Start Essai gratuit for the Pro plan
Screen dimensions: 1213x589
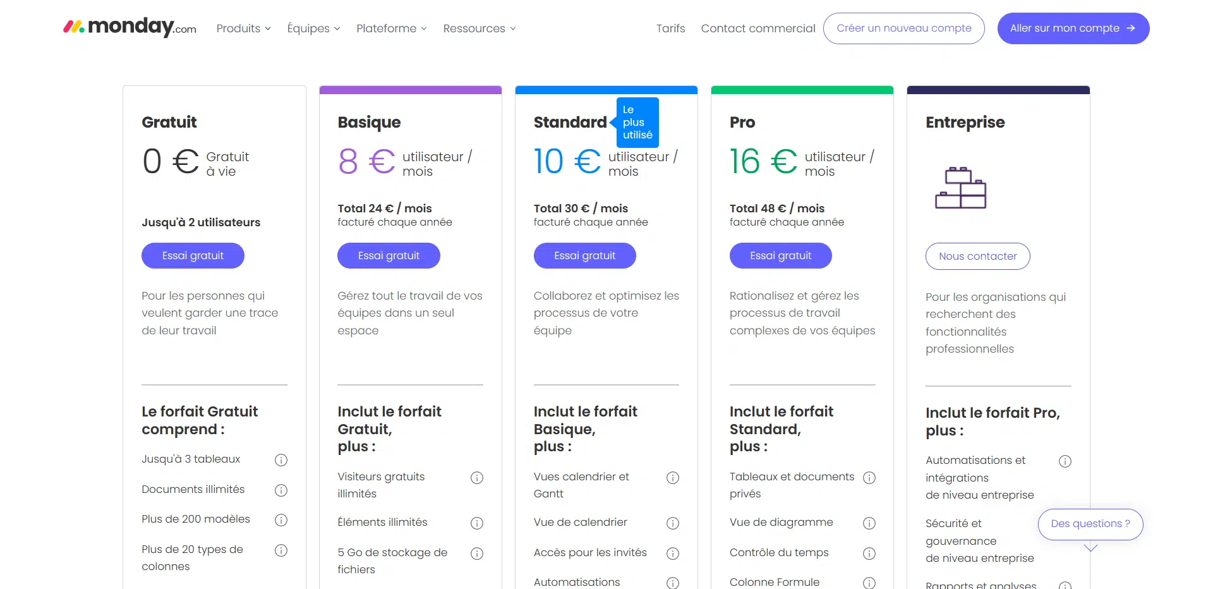(780, 256)
